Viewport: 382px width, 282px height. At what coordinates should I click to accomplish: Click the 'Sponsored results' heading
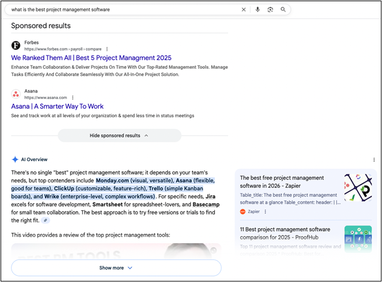(x=41, y=26)
